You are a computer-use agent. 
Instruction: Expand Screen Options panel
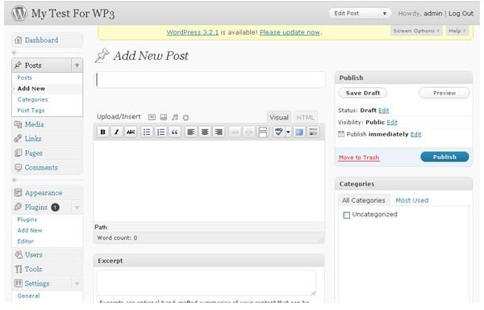point(416,31)
